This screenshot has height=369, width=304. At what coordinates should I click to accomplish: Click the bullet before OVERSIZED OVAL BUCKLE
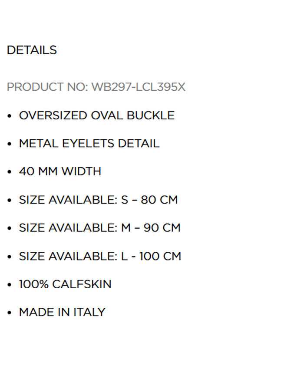point(10,116)
